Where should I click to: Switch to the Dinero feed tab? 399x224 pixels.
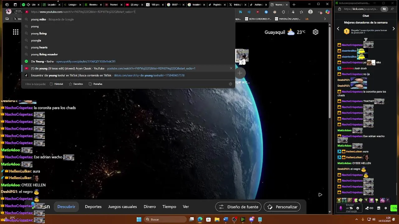tap(150, 207)
